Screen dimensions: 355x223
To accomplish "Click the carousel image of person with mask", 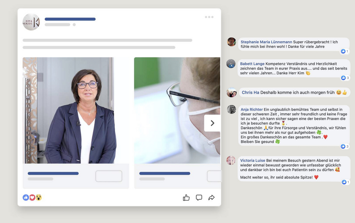I will tap(177, 111).
